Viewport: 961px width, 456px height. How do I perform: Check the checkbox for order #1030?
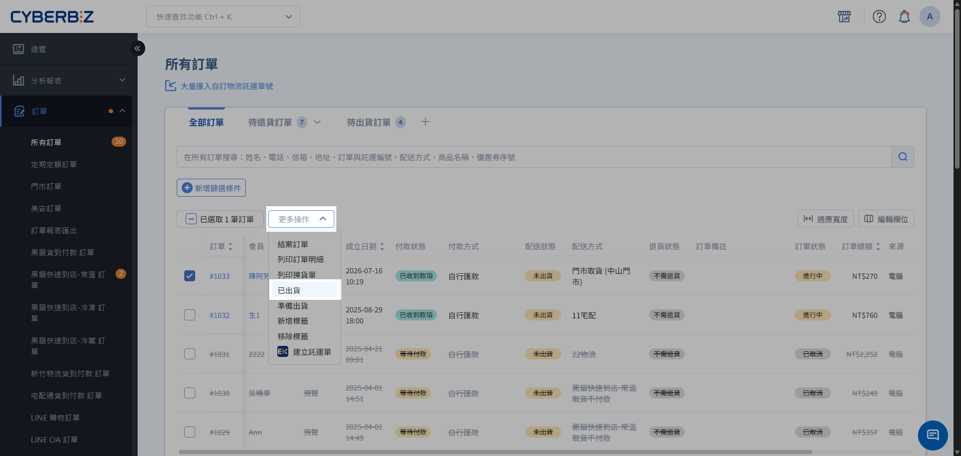(190, 393)
